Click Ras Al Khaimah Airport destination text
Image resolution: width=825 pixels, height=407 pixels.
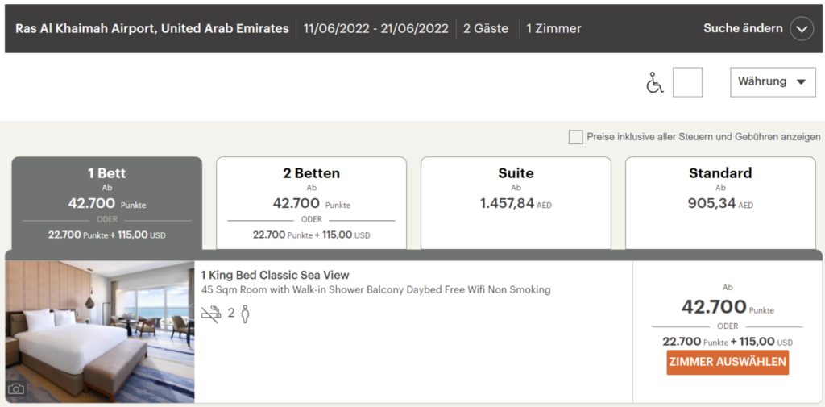(x=151, y=29)
